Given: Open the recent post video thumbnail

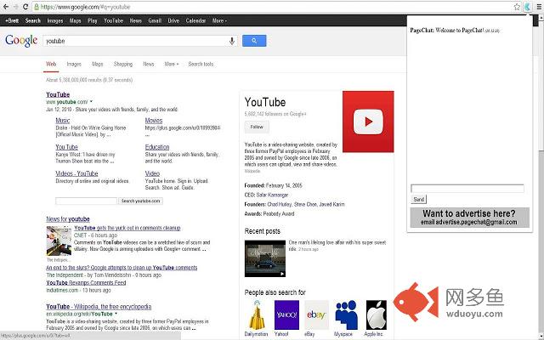Looking at the screenshot, I should (x=265, y=258).
